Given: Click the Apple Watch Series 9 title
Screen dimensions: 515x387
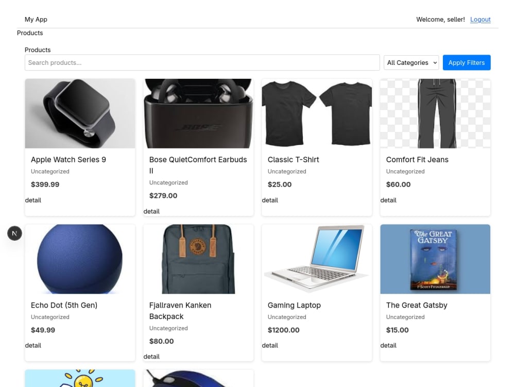Looking at the screenshot, I should [x=68, y=160].
